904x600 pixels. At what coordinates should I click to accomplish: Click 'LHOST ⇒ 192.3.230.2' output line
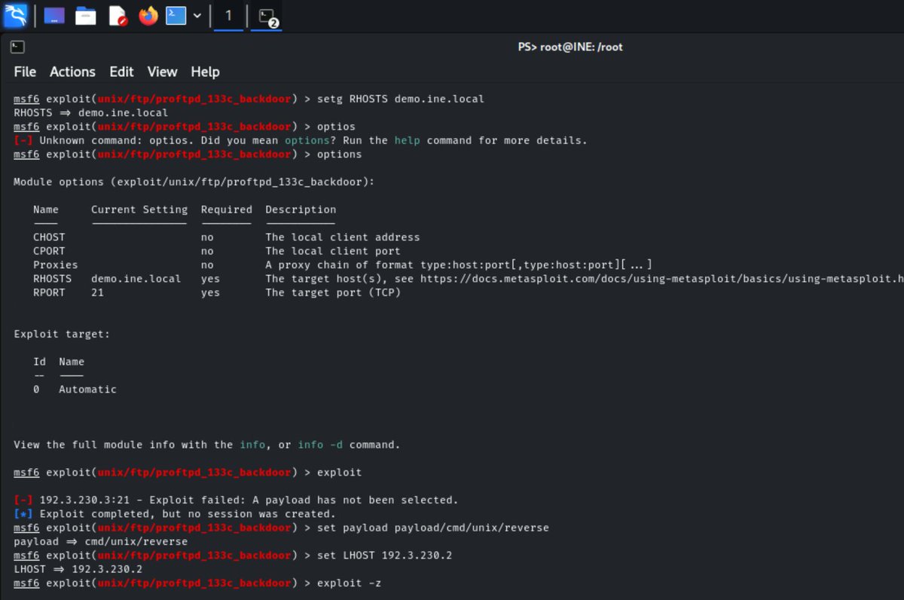(78, 569)
